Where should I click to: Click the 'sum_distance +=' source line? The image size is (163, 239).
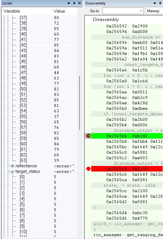141,37
